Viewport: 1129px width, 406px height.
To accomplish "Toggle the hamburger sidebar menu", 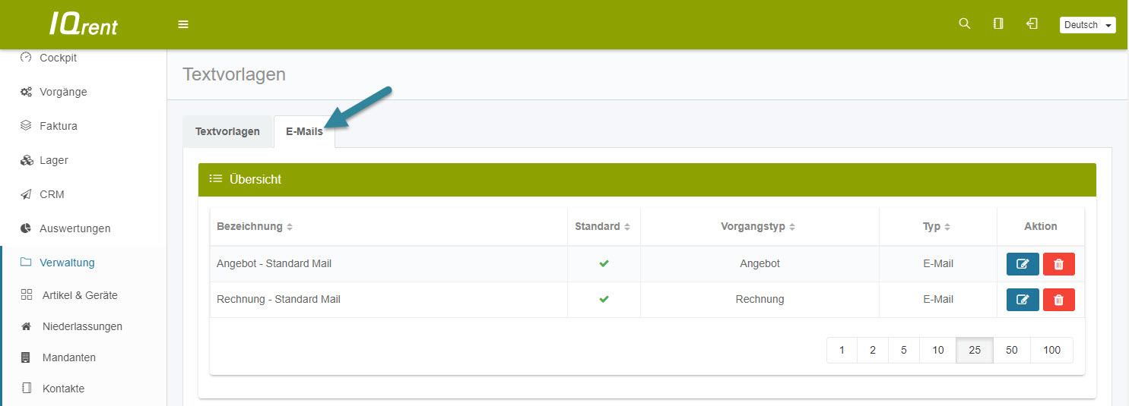I will point(183,24).
